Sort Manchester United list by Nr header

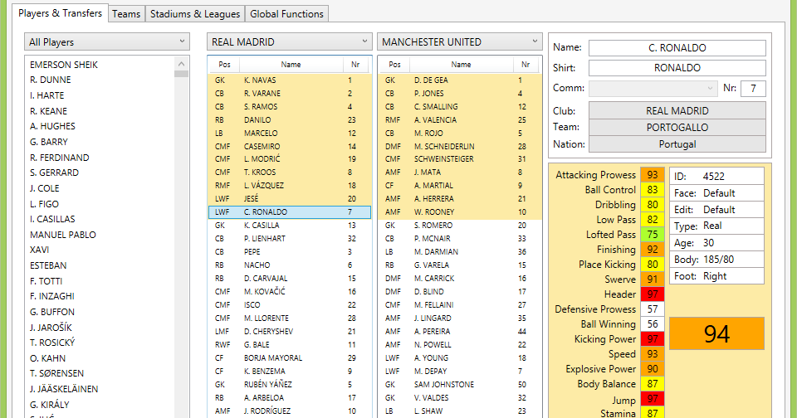coord(525,65)
